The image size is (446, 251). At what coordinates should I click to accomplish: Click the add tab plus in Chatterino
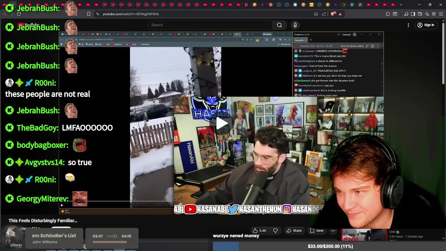[310, 40]
